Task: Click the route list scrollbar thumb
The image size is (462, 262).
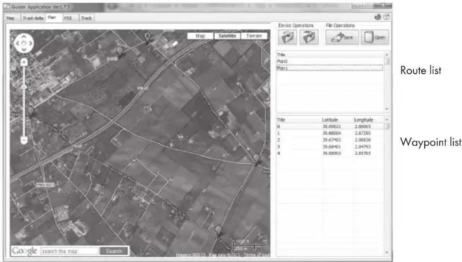Action: [x=387, y=61]
